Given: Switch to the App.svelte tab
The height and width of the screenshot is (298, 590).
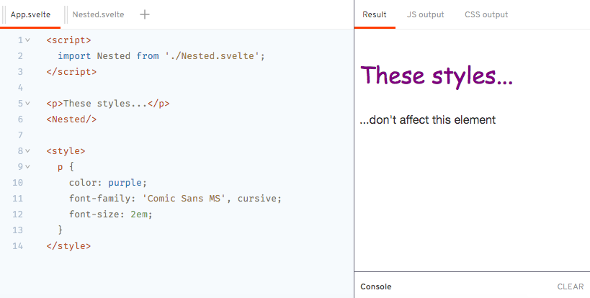Looking at the screenshot, I should click(x=30, y=14).
